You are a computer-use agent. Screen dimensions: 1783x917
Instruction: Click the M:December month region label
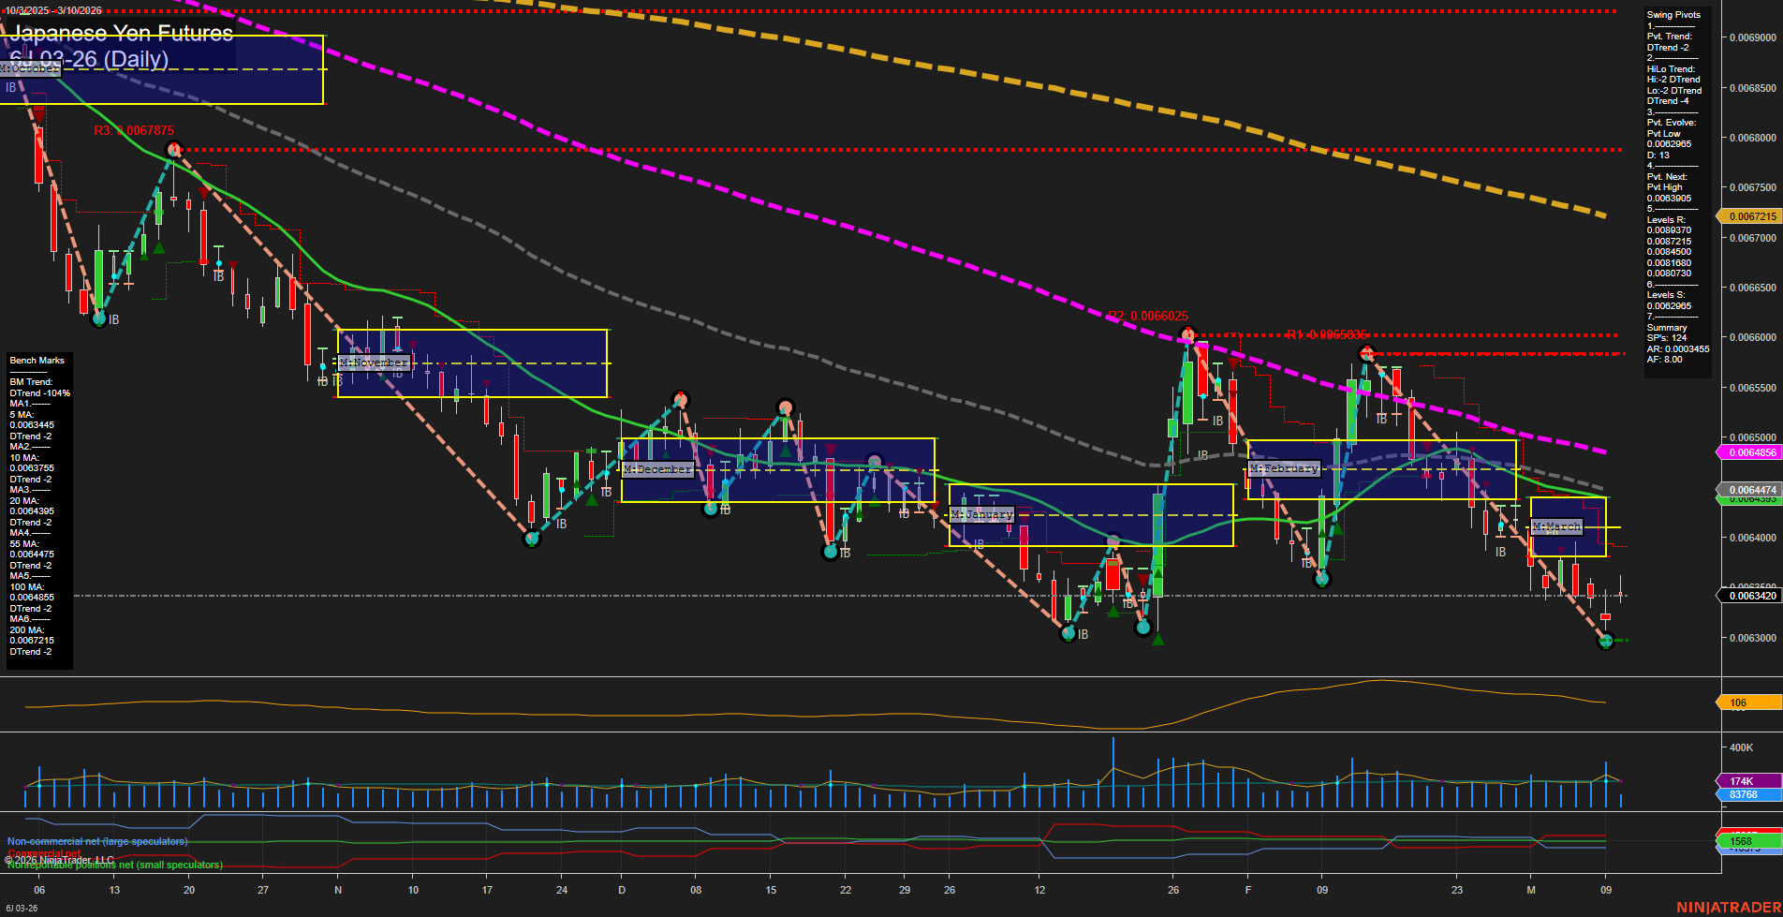pyautogui.click(x=656, y=468)
